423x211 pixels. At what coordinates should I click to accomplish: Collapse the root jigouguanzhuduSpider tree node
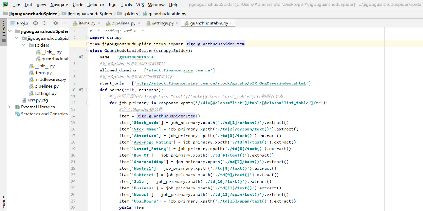coord(10,31)
